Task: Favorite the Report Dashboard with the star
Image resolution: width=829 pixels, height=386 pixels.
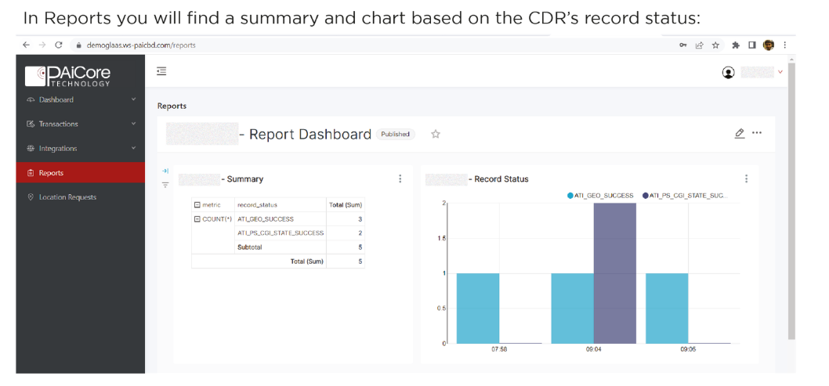Action: click(436, 134)
